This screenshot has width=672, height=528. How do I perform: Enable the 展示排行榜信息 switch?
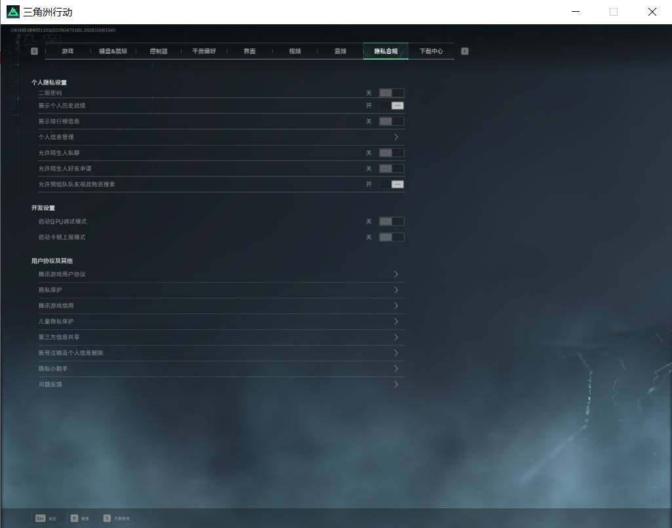tap(391, 121)
